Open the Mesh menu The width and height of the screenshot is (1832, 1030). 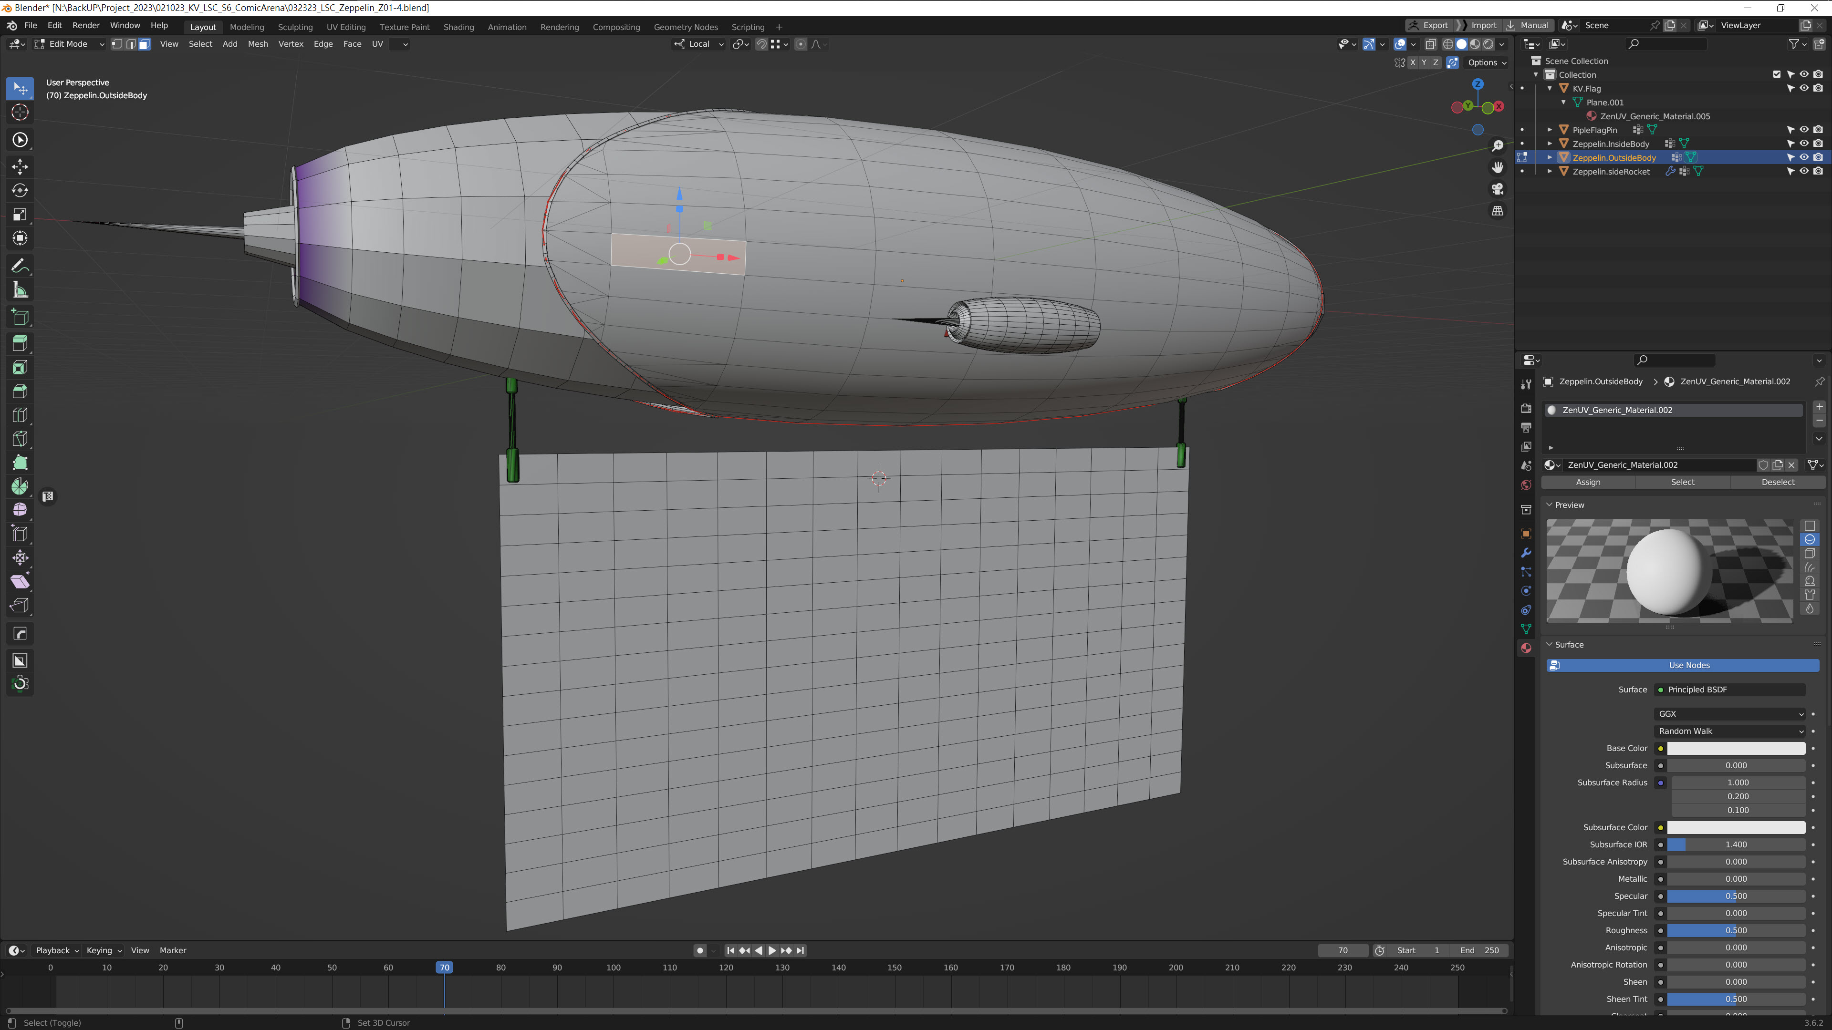pos(258,44)
